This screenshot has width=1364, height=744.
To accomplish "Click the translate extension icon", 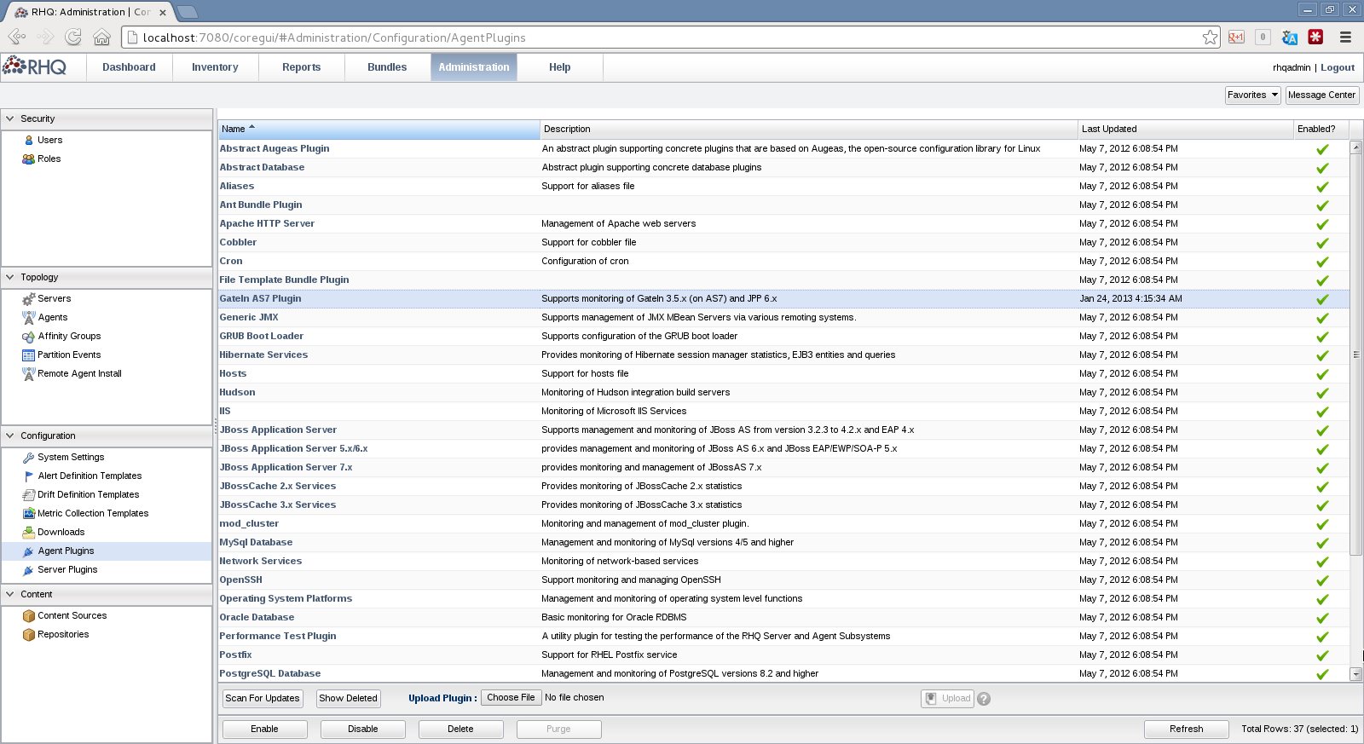I will point(1289,37).
